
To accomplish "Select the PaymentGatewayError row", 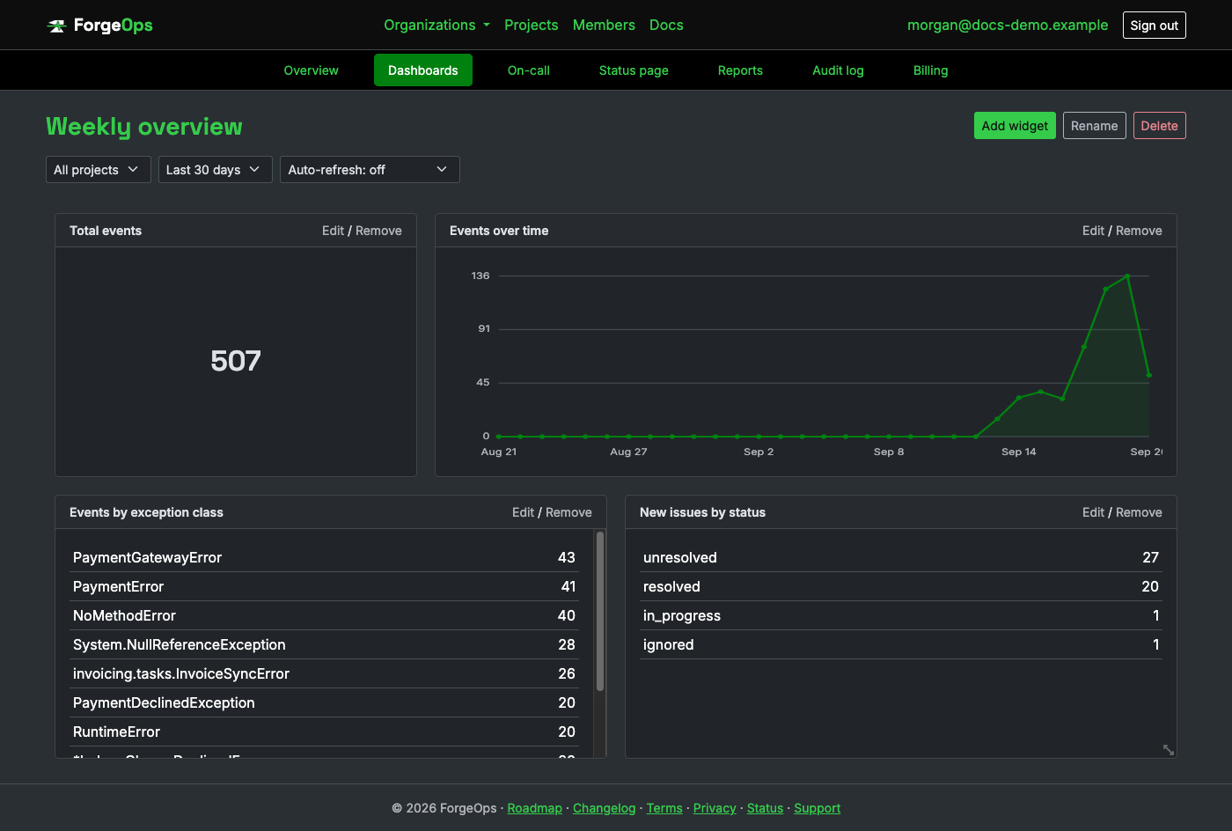I will 324,557.
